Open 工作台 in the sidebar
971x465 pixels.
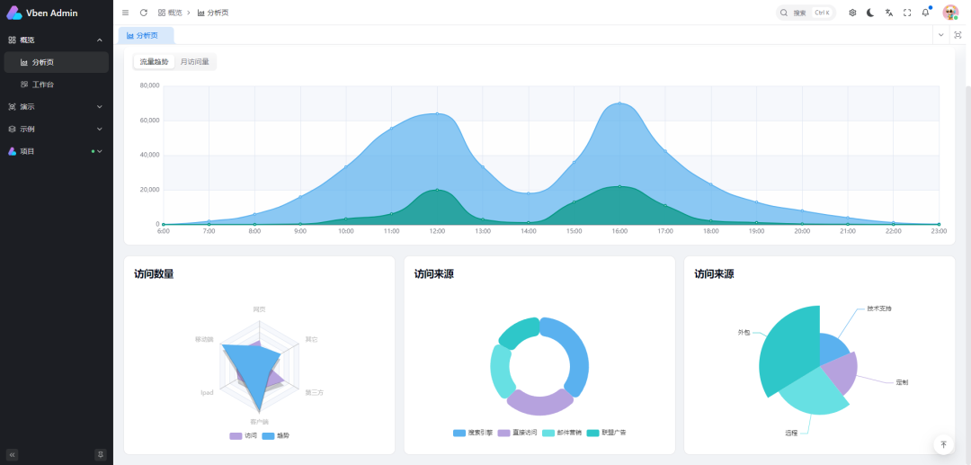42,85
